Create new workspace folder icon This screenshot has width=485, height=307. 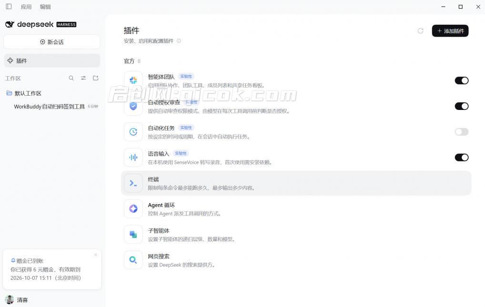point(96,78)
